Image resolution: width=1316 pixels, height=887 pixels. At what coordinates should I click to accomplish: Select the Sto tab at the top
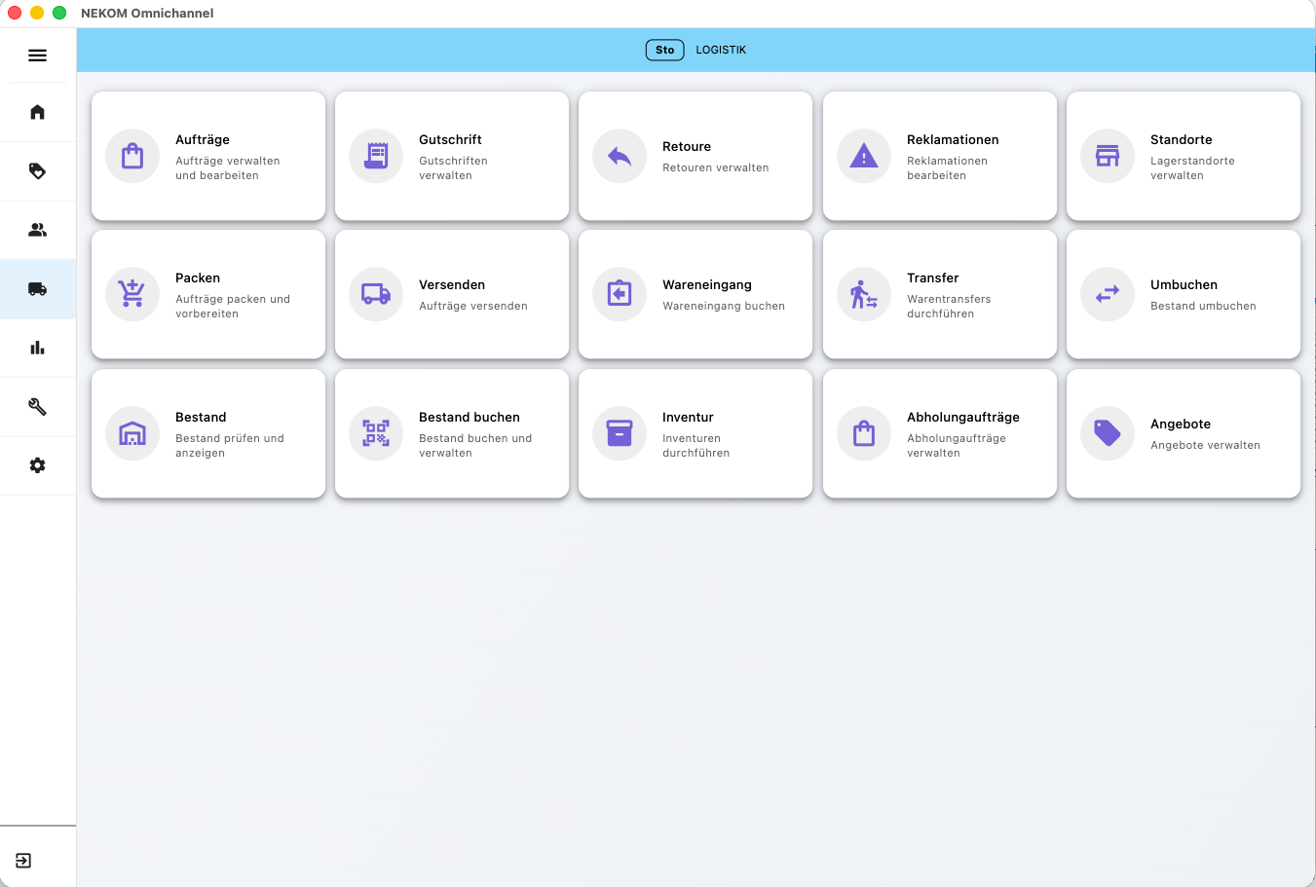664,49
